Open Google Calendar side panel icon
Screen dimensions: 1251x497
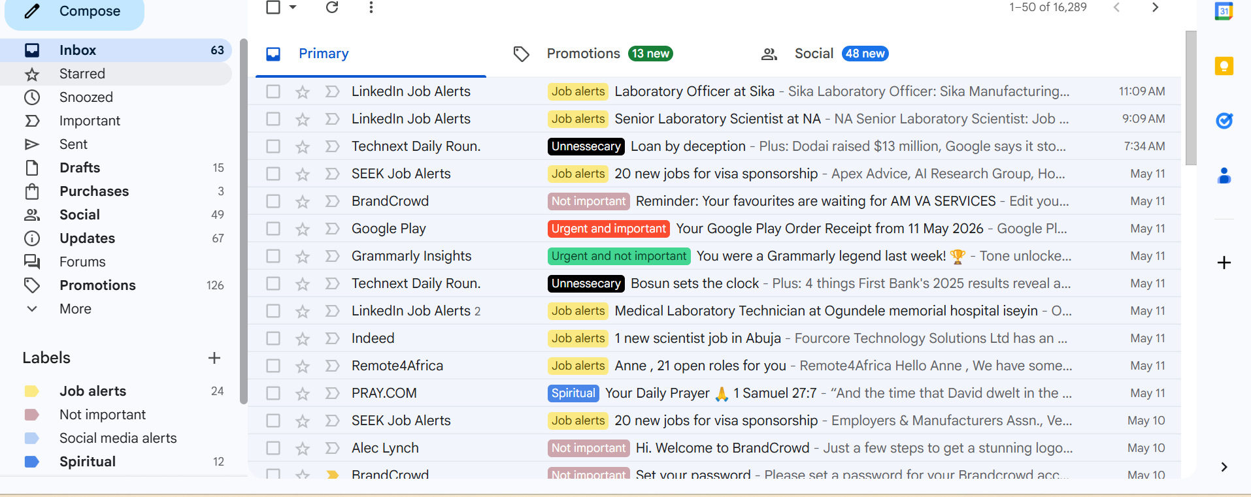click(x=1224, y=11)
